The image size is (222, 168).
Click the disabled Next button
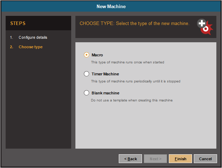(x=155, y=159)
